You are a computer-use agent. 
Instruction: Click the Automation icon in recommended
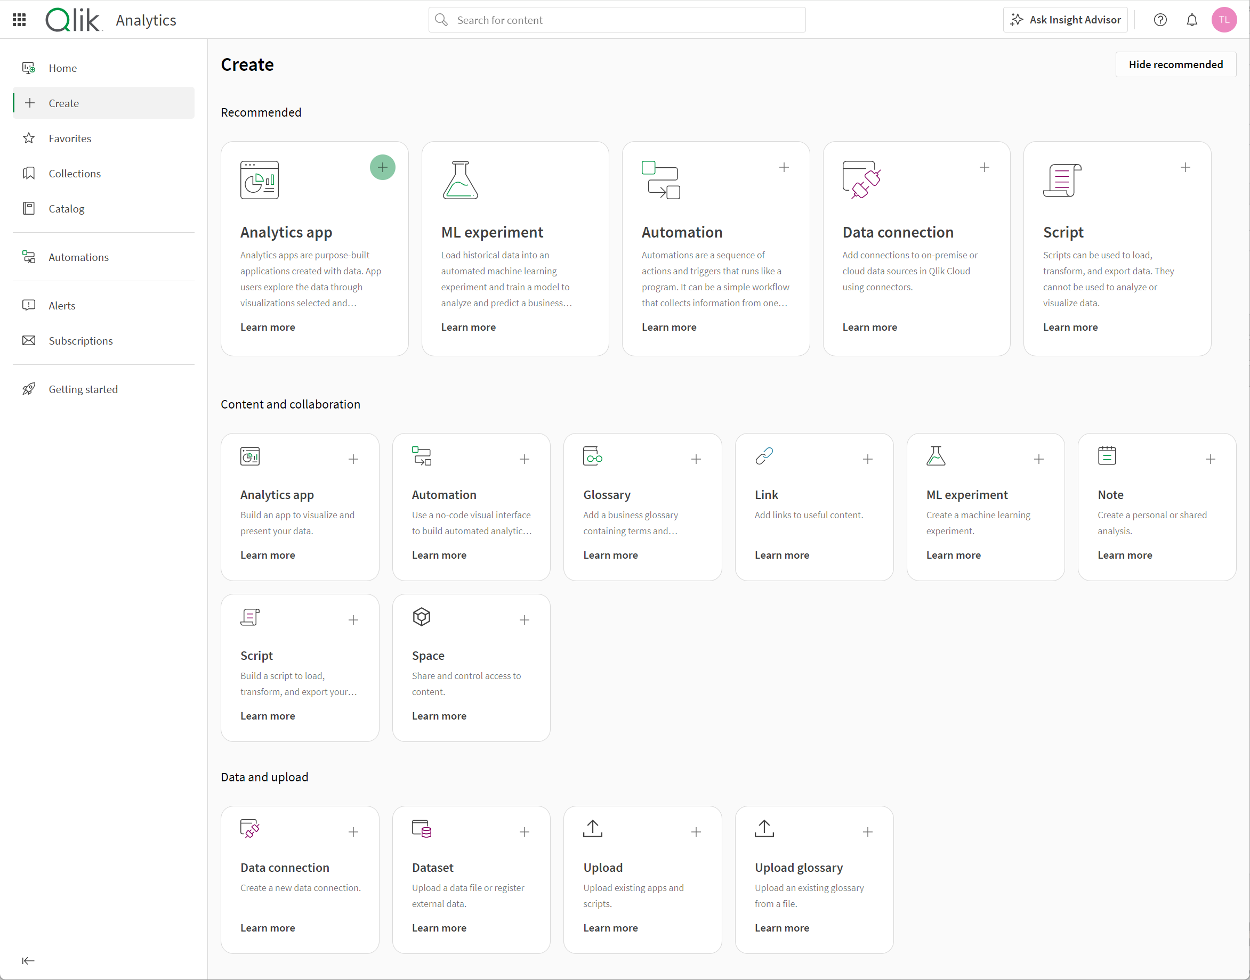tap(660, 179)
